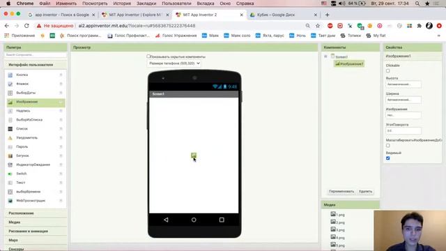Open the My flat bookmark
This screenshot has height=251, width=446.
pyautogui.click(x=376, y=36)
